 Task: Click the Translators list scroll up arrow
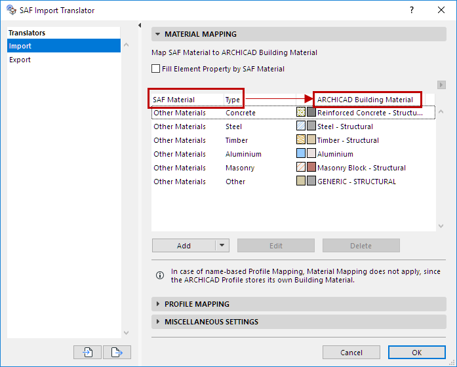click(x=126, y=45)
